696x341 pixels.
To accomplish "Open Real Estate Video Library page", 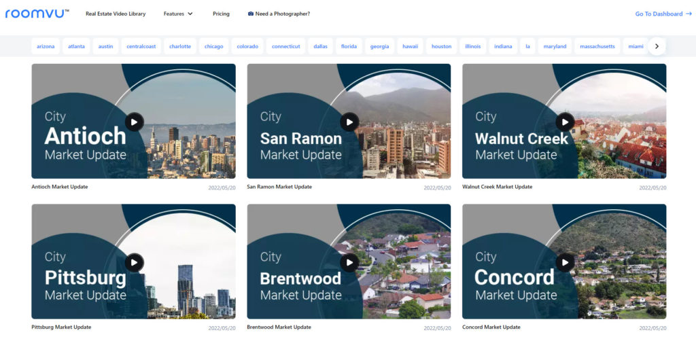I will coord(115,14).
